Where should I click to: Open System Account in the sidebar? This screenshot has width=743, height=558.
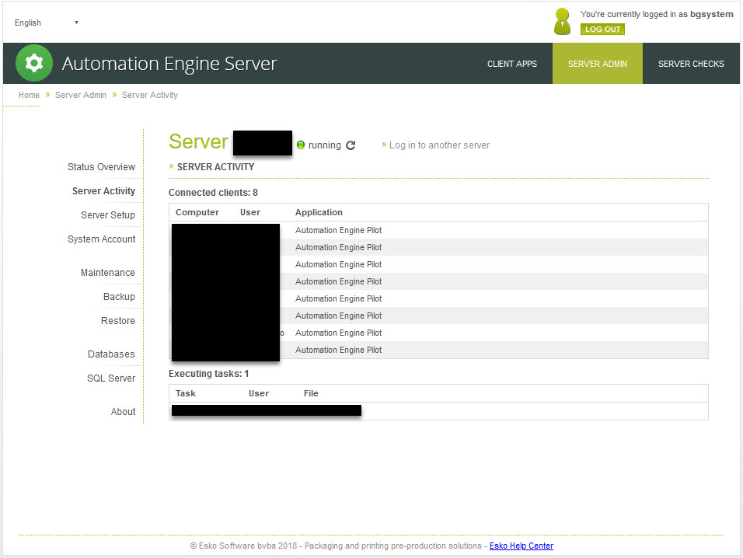[101, 239]
